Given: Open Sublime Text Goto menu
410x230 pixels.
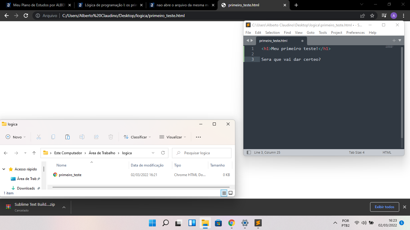Looking at the screenshot, I should (311, 33).
